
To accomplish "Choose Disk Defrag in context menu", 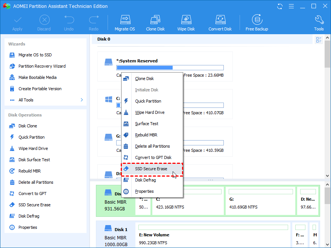I will (x=152, y=180).
